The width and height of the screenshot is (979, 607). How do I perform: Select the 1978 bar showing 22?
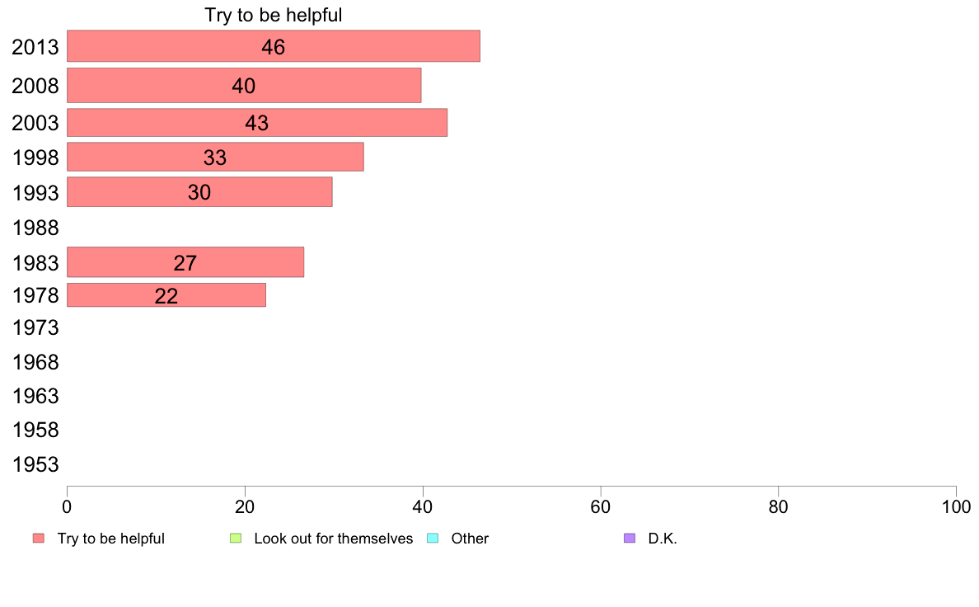[166, 295]
